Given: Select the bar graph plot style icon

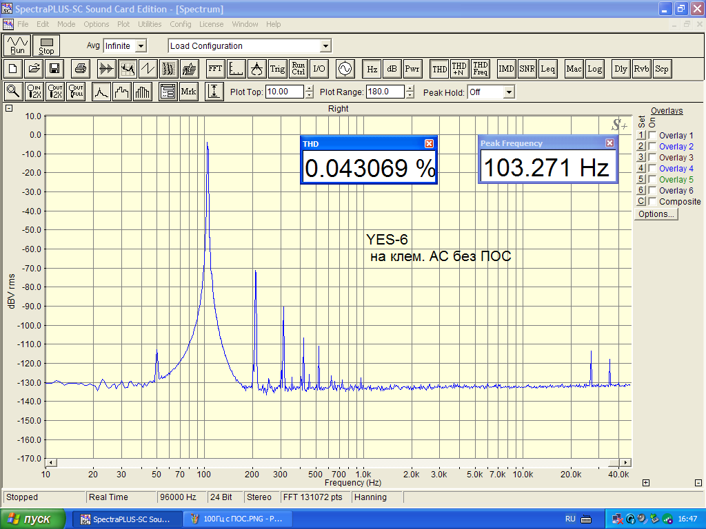Looking at the screenshot, I should (142, 92).
